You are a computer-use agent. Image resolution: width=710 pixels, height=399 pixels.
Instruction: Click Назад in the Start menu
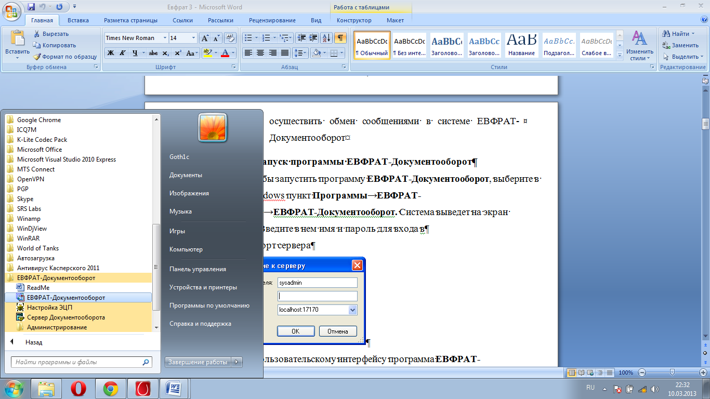(x=34, y=342)
